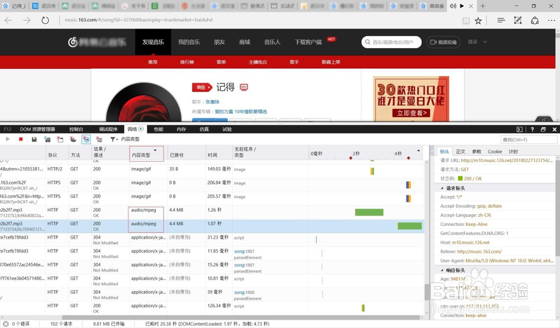This screenshot has height=328, width=560.
Task: Open 新碟上架 sub-navigation link
Action: 331,62
